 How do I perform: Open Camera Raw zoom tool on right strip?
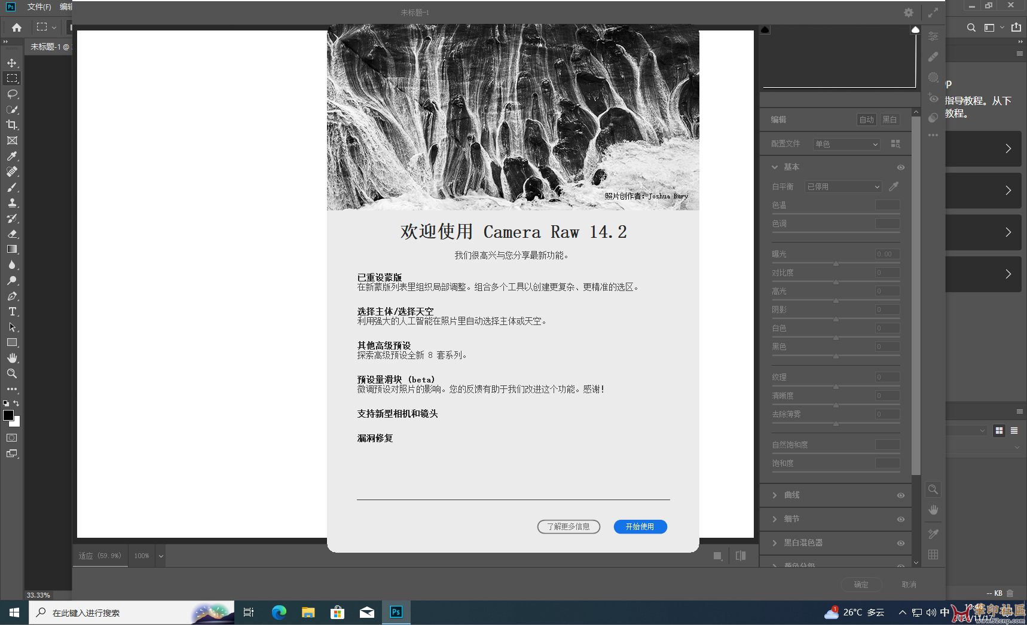pyautogui.click(x=933, y=489)
